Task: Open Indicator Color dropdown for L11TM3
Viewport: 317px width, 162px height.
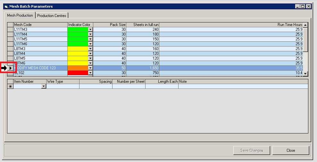Action: (90, 30)
